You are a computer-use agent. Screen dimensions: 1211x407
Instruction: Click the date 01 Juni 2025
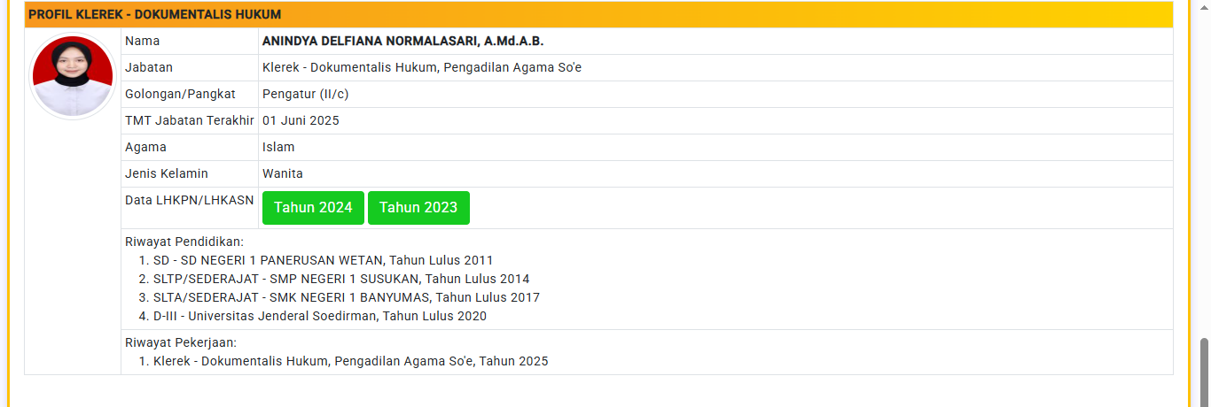(301, 120)
